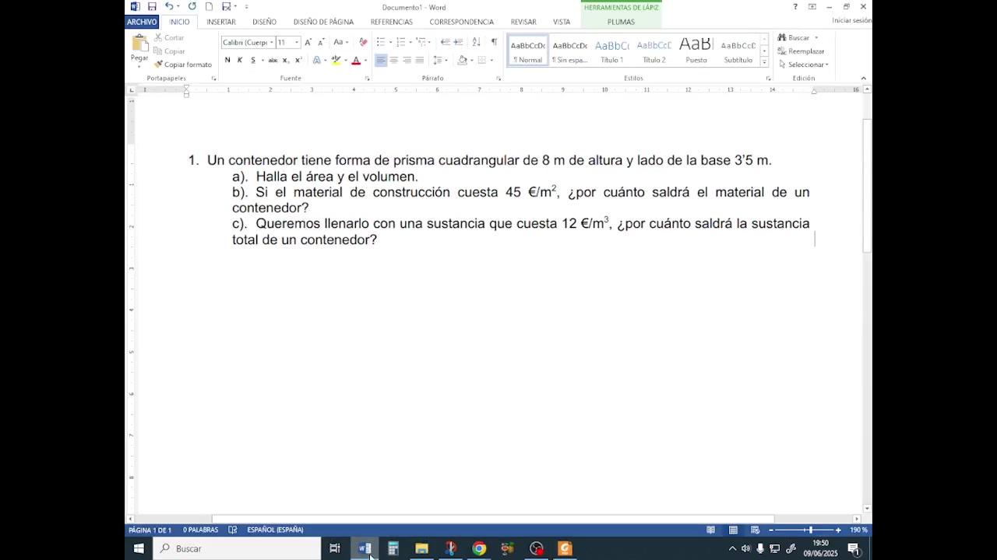Toggle underline S formatting

(253, 60)
